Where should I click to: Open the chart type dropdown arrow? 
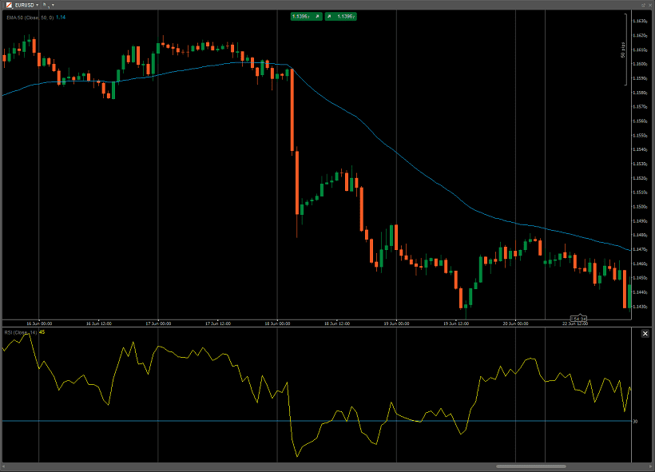click(53, 5)
